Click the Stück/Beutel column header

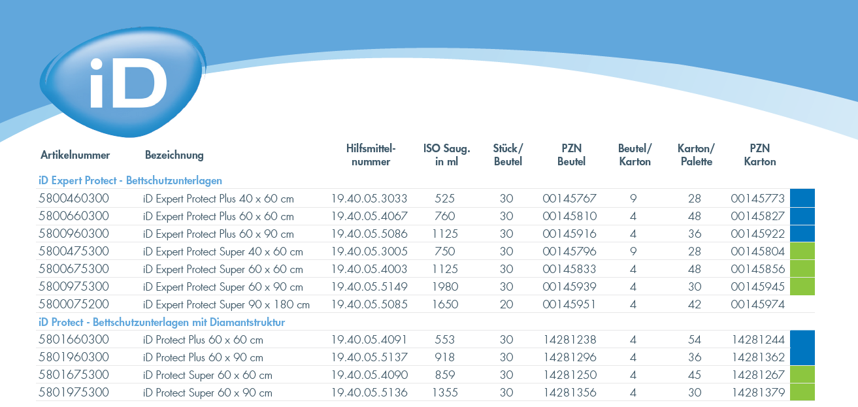click(508, 155)
